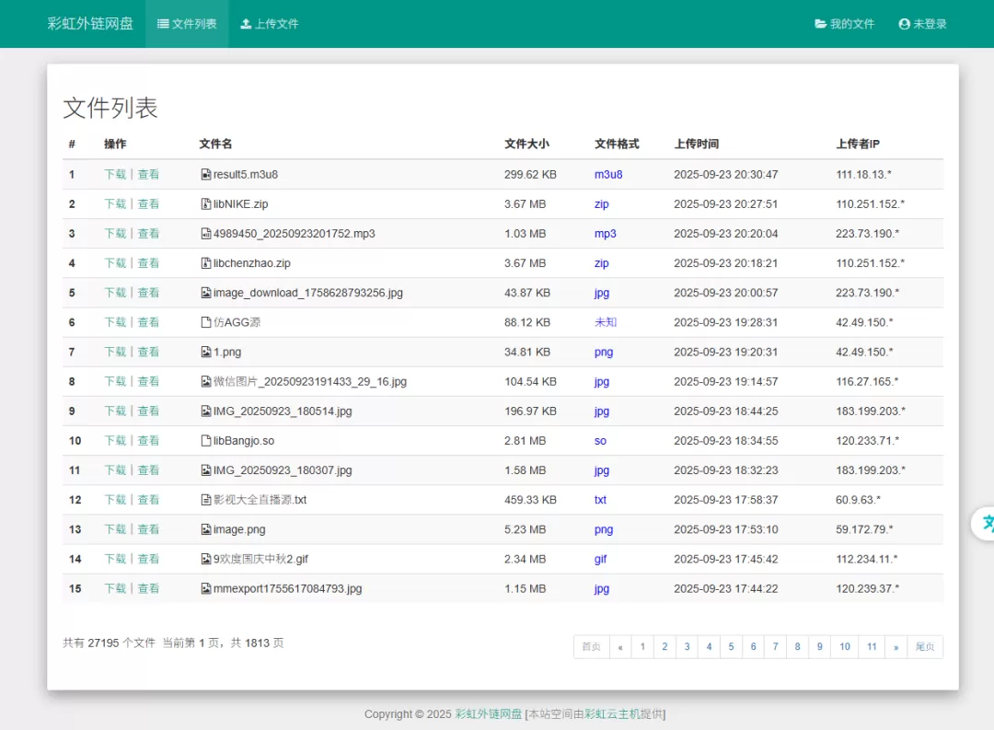This screenshot has height=730, width=994.
Task: Click the blank file icon beside libBangjo.so
Action: (x=206, y=441)
